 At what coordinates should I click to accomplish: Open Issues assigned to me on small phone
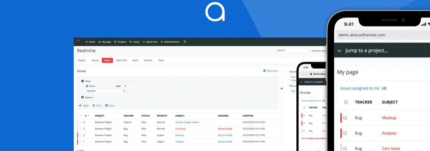click(x=311, y=101)
